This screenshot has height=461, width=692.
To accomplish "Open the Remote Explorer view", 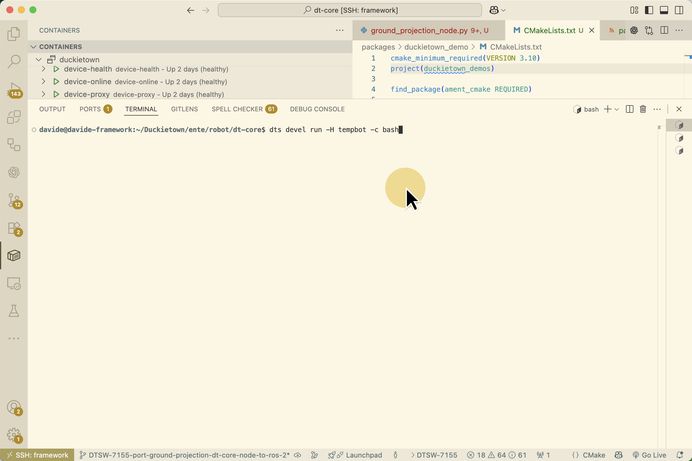I will [x=14, y=283].
